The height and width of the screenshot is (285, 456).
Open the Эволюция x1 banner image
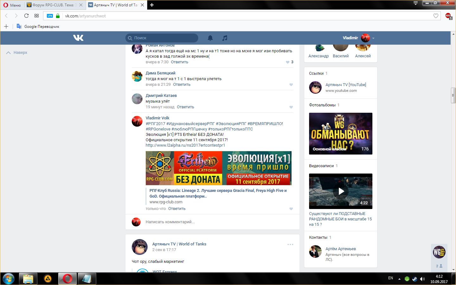[x=218, y=168]
